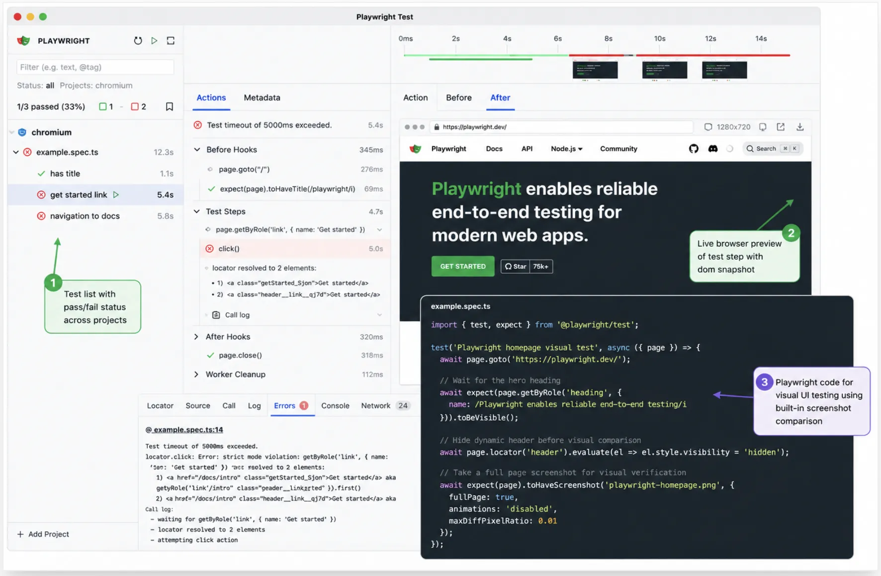
Task: Click the error icon beside 'navigation to docs'
Action: coord(41,216)
